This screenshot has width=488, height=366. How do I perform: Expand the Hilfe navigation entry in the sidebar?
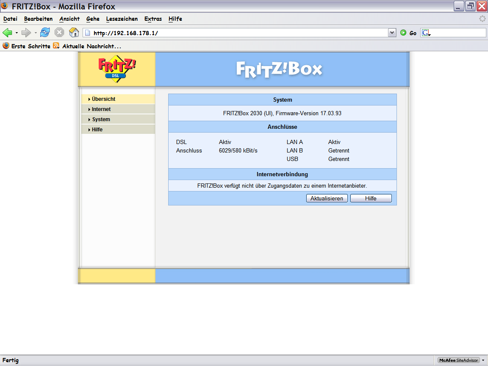point(118,130)
